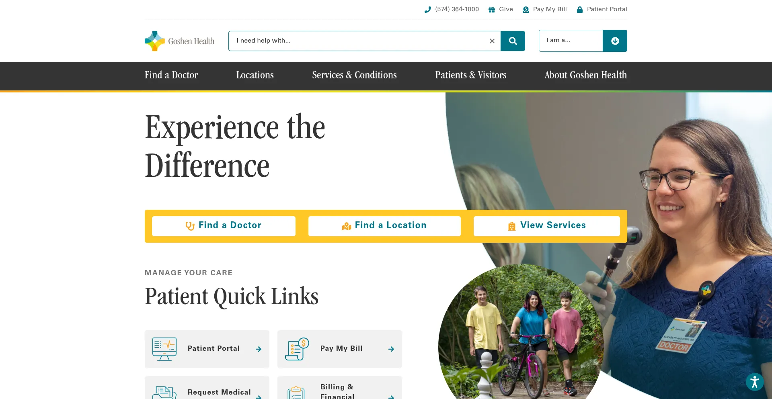
Task: Open the Pay My Bill quick link card
Action: point(340,349)
